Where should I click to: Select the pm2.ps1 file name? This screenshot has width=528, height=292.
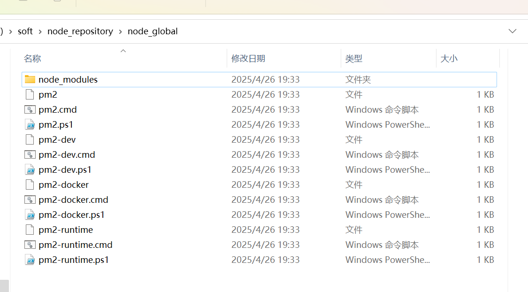(x=56, y=124)
